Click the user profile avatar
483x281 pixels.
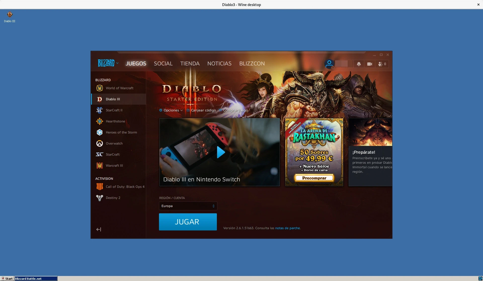[329, 64]
